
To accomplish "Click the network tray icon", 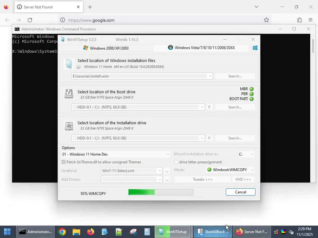I will click(276, 232).
